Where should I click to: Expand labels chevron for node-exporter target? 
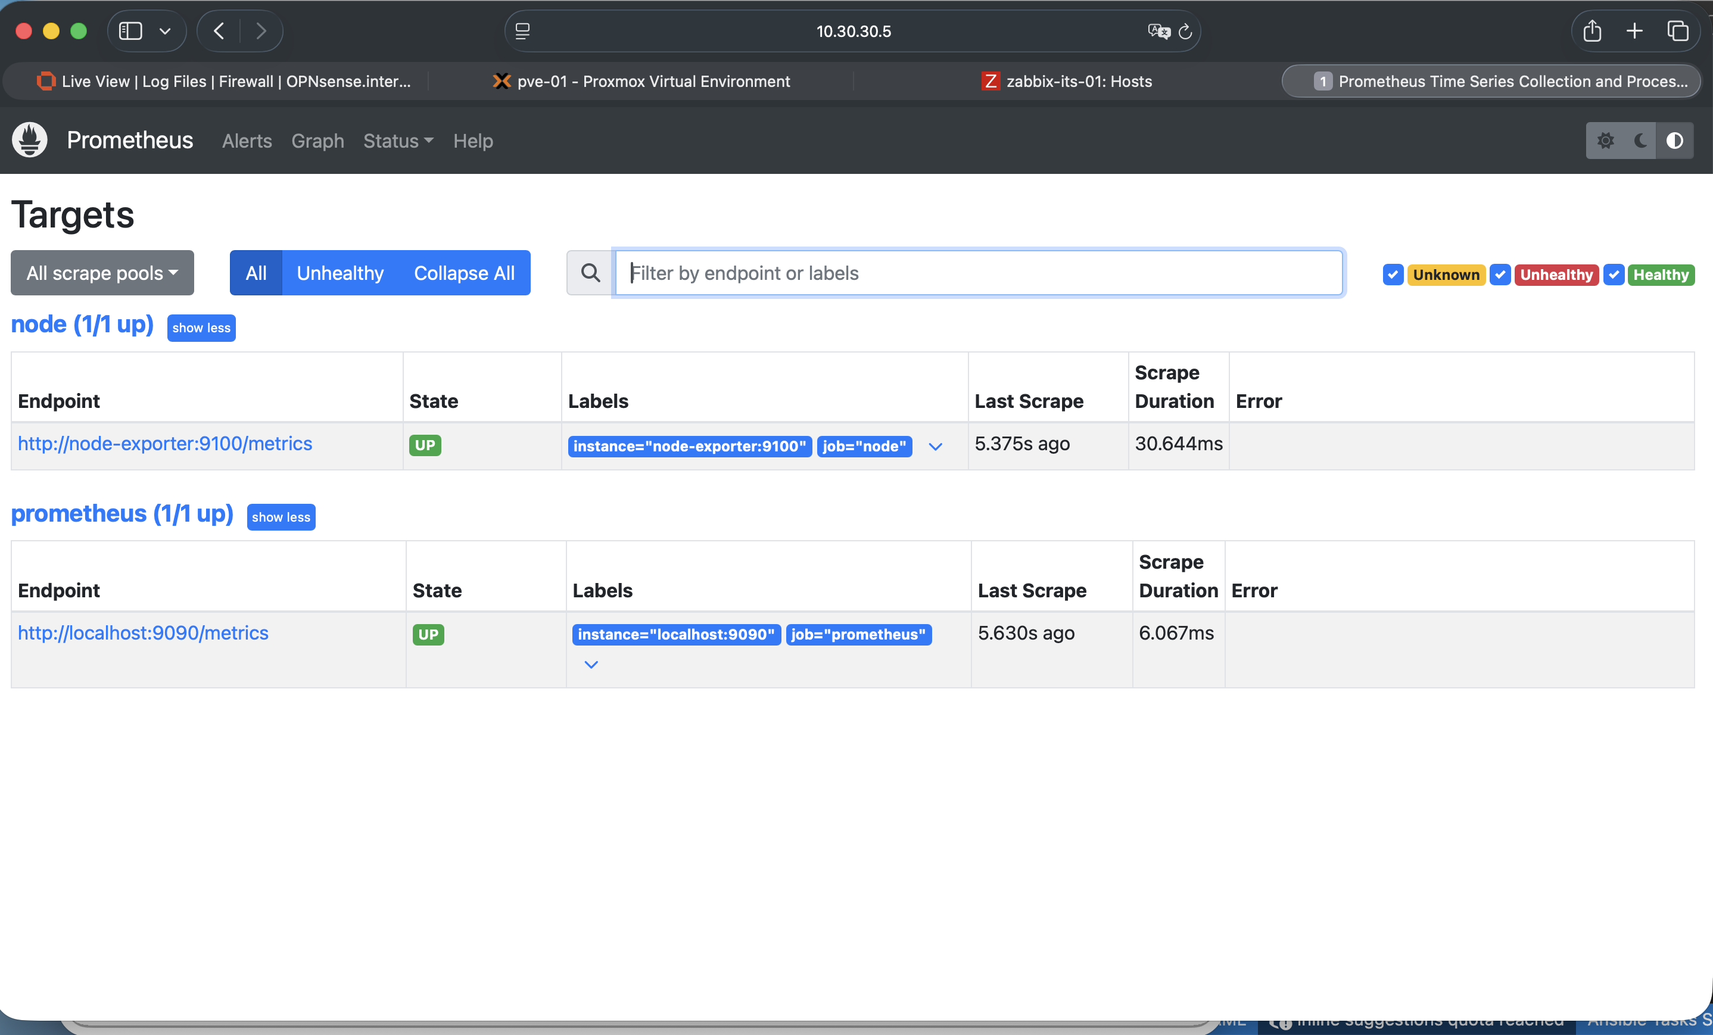pos(935,446)
